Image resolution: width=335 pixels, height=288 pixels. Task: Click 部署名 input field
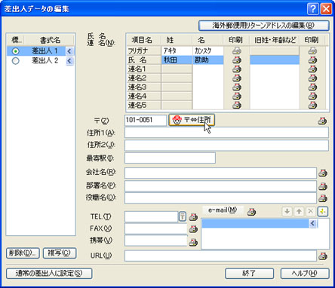point(220,186)
